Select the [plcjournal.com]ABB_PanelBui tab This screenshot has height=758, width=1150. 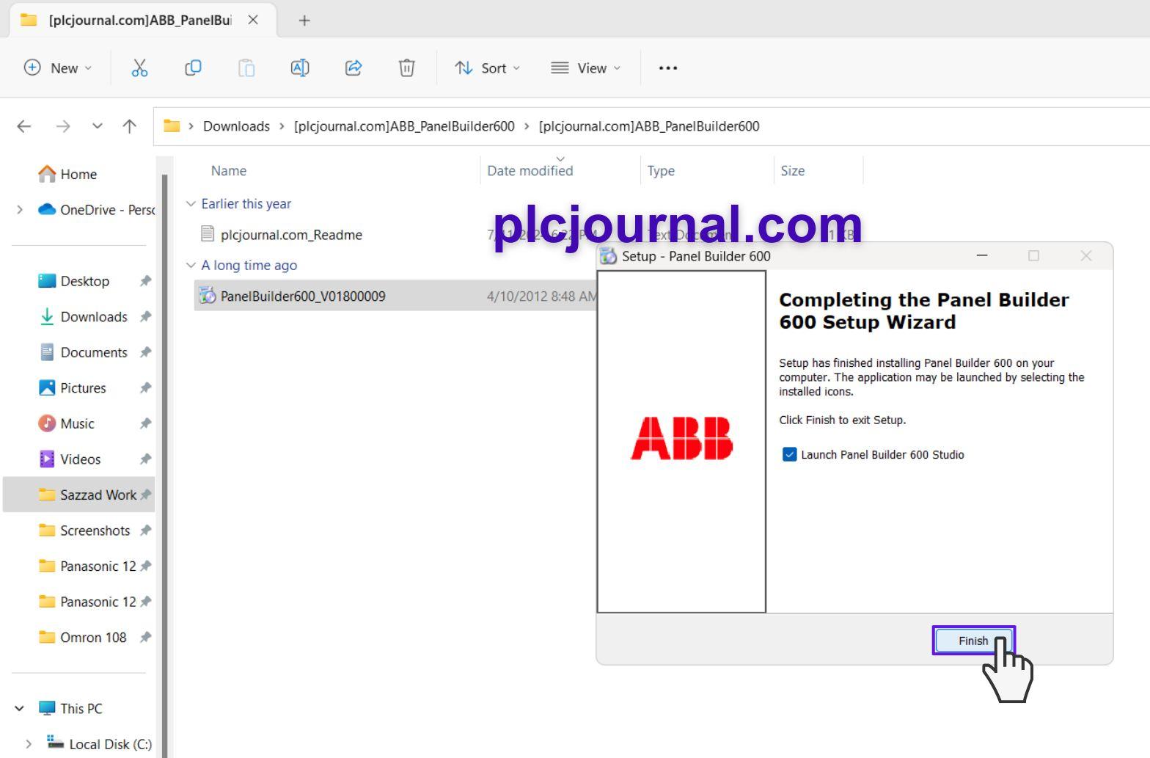(x=139, y=20)
